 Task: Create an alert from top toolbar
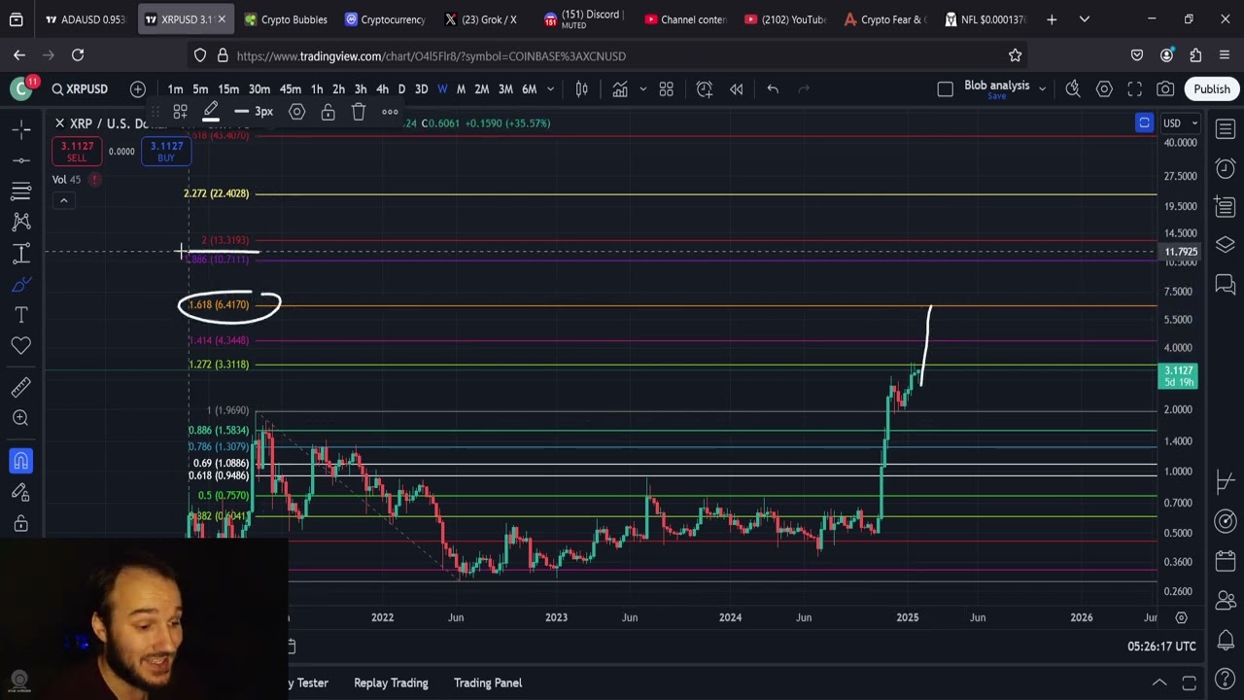[x=705, y=89]
